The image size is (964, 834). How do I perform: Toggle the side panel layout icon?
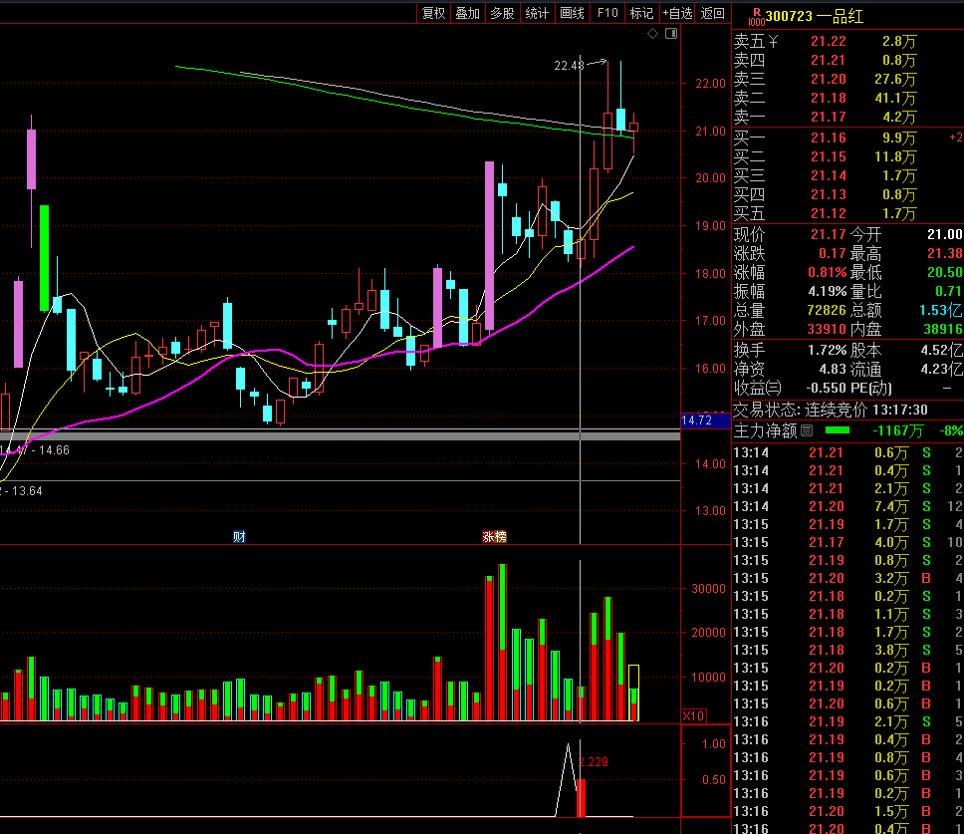[x=671, y=34]
